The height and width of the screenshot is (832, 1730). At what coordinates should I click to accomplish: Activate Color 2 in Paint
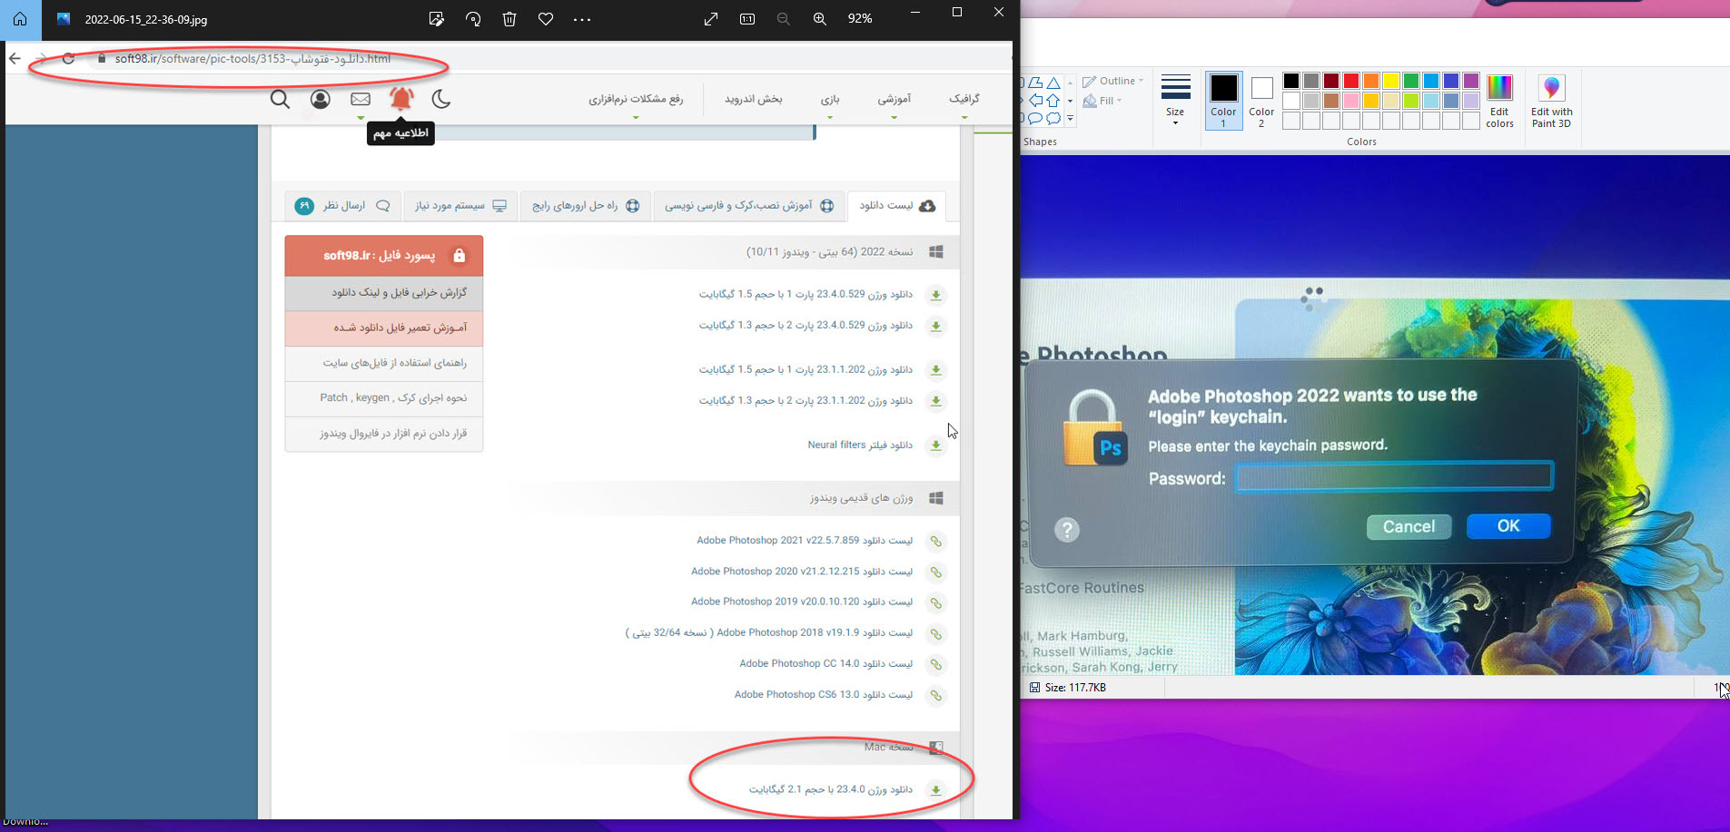pos(1261,100)
